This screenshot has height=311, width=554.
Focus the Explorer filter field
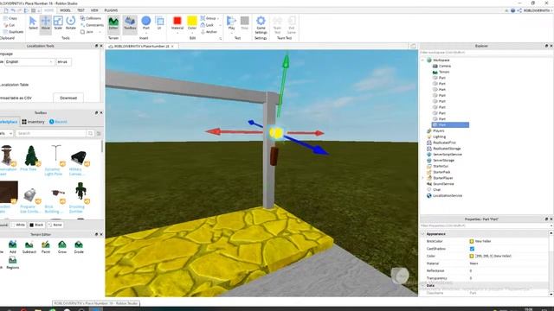click(x=486, y=53)
